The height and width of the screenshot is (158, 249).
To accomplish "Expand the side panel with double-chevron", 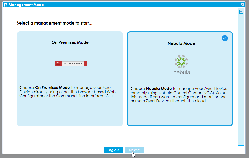I will coord(241,12).
